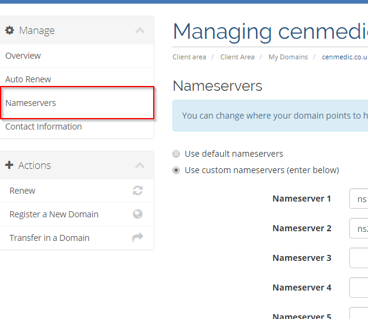Focus the Nameserver 1 input field
This screenshot has height=319, width=368.
[x=358, y=199]
